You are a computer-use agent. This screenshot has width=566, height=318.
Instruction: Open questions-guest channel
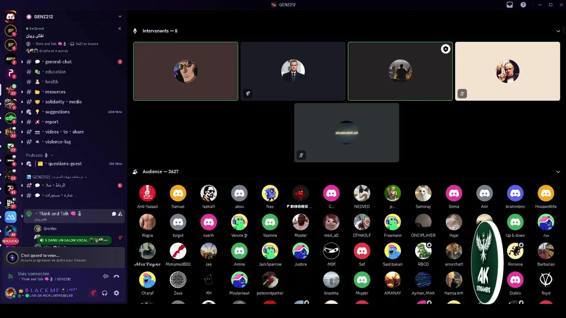(x=73, y=163)
